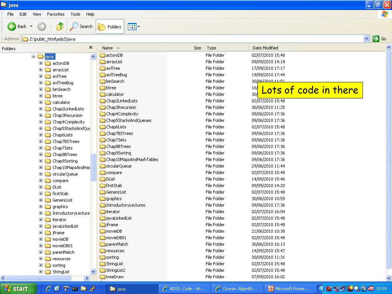Viewport: 392px width, 294px height.
Task: Click the iterator folder name in list
Action: coord(113,211)
